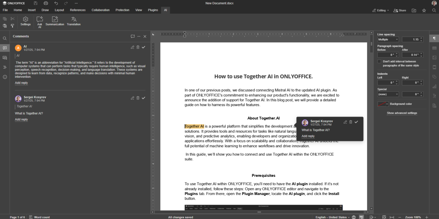This screenshot has width=439, height=219.
Task: Click the Save icon in title bar
Action: (35, 3)
